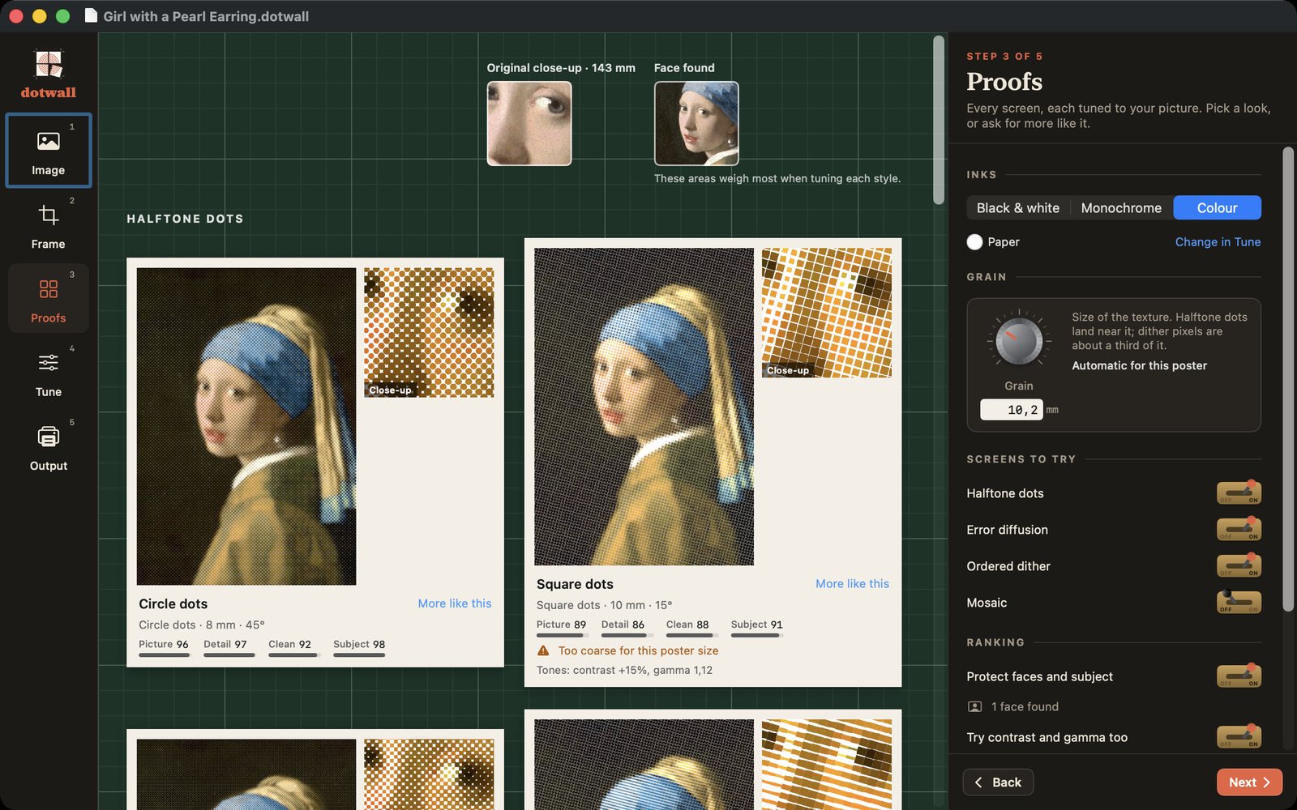Click the face found portrait icon
This screenshot has width=1297, height=810.
point(975,707)
